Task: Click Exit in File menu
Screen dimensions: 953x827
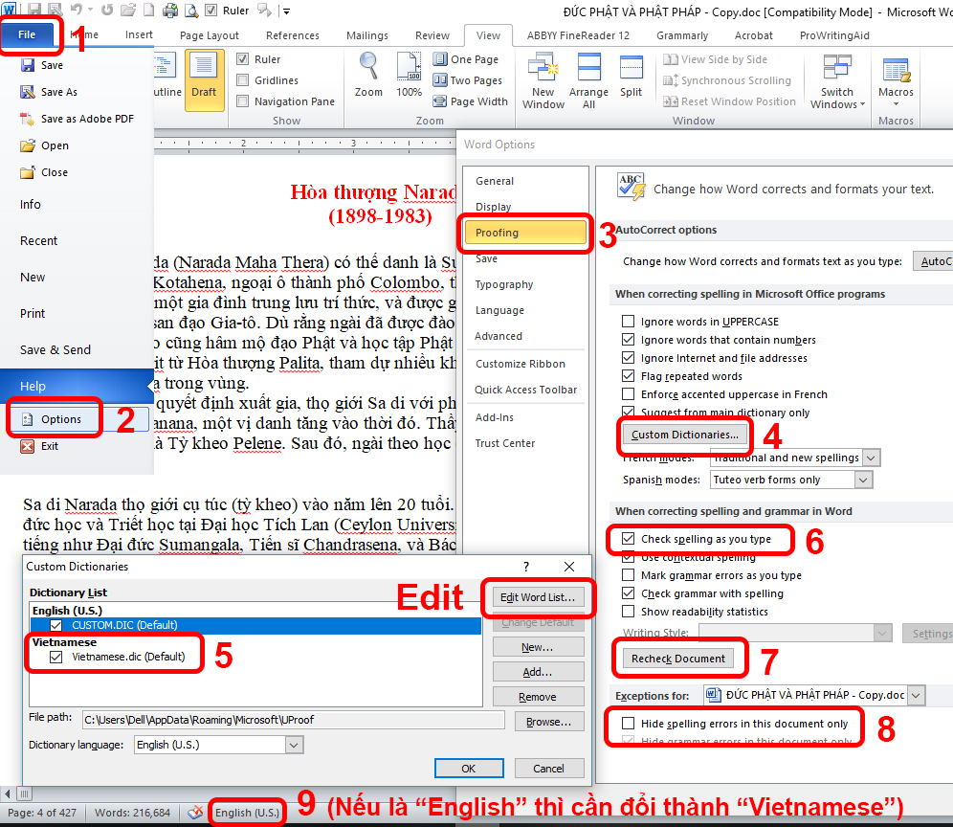Action: click(x=40, y=446)
